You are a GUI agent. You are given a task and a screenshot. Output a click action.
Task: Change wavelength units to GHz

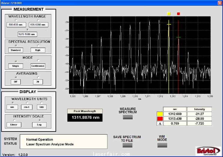41,103
